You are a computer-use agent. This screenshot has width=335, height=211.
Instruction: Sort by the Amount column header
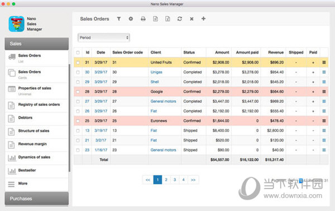[x=222, y=53]
